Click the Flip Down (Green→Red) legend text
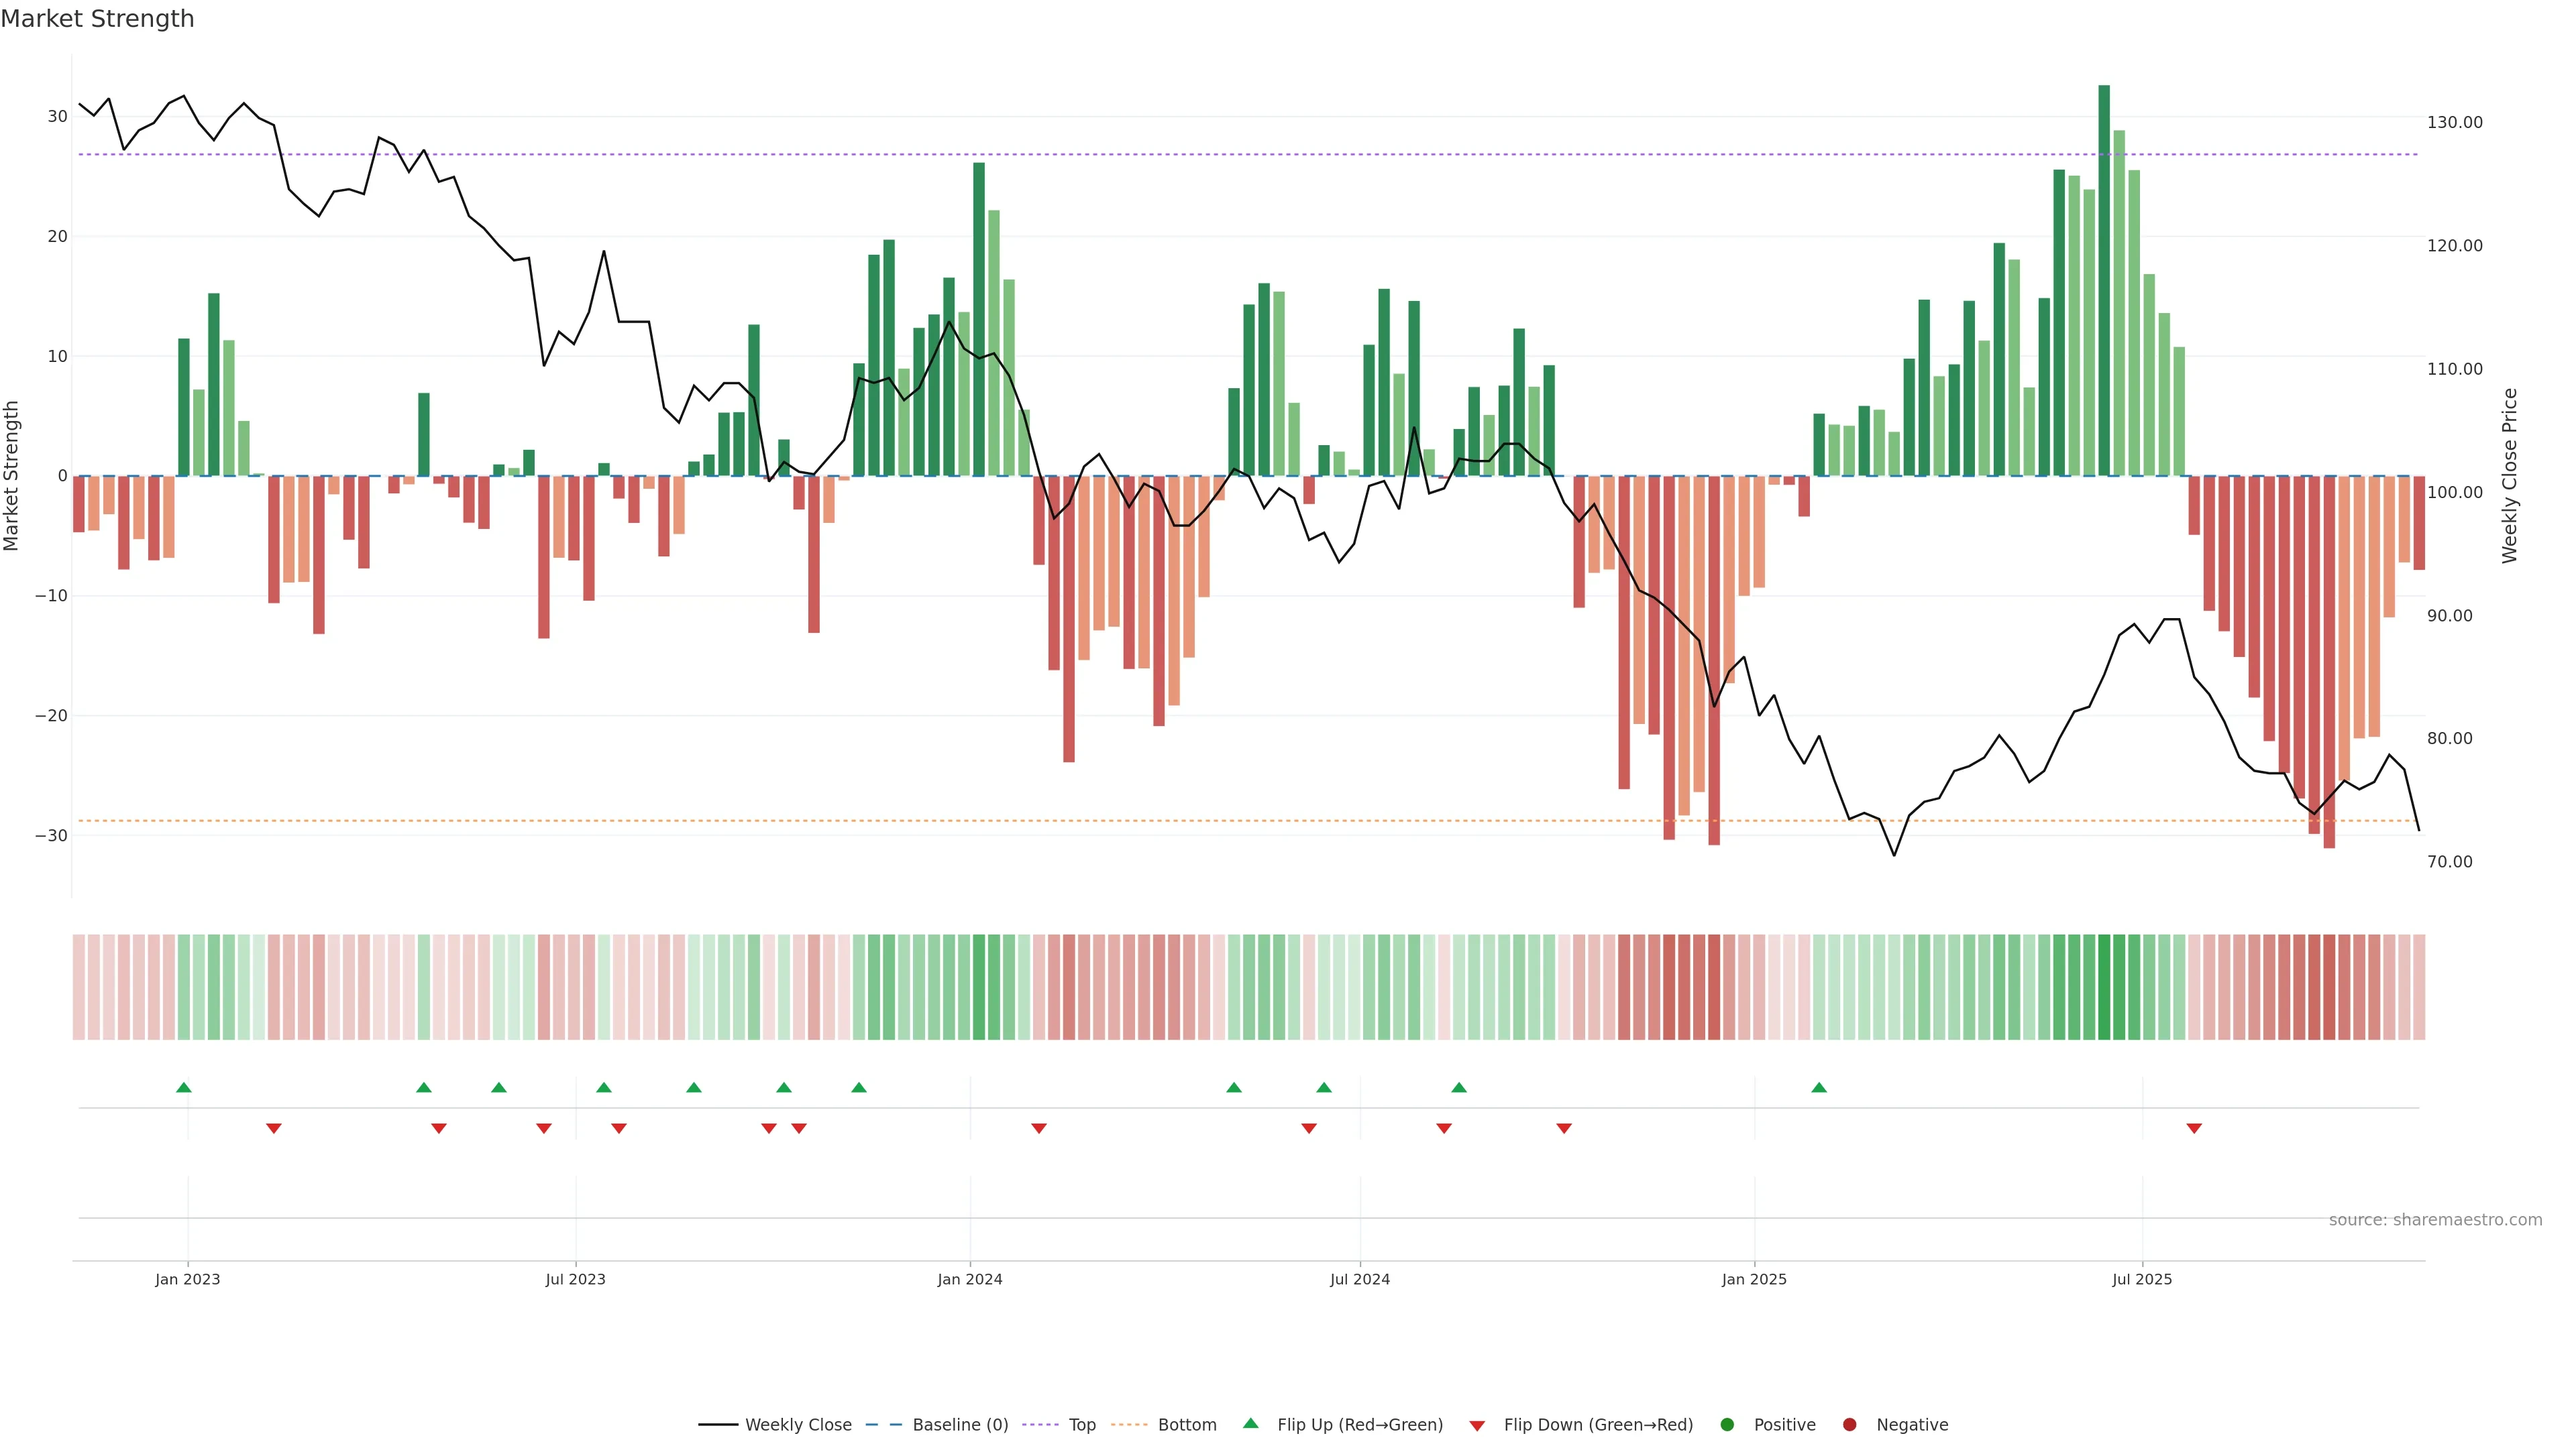Image resolution: width=2576 pixels, height=1448 pixels. (x=1598, y=1425)
